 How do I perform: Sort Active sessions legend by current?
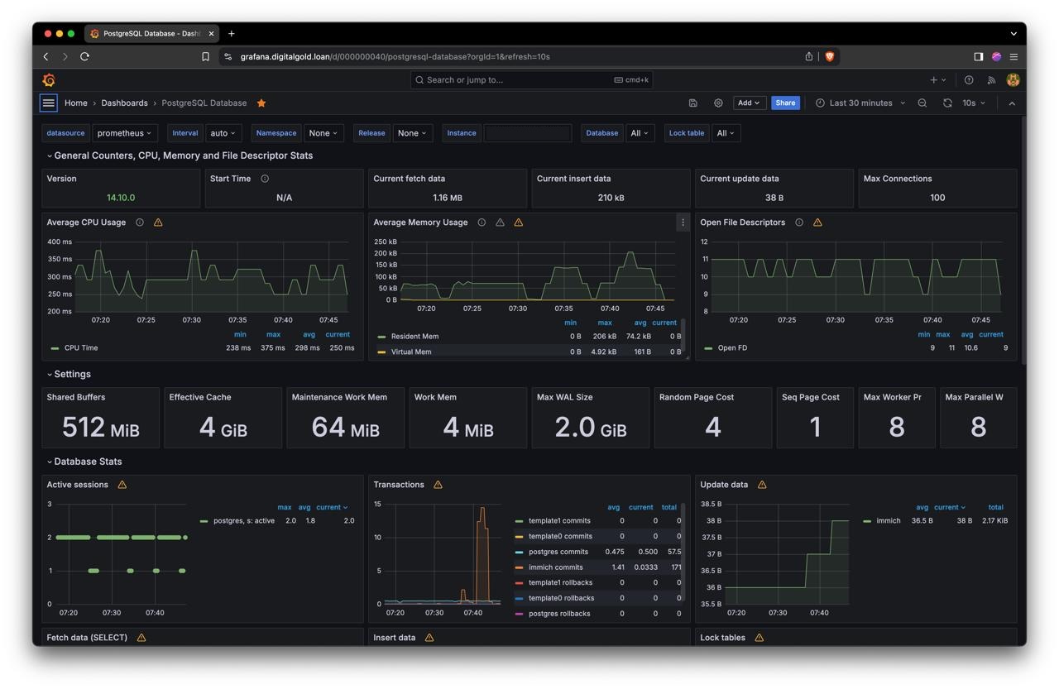[x=332, y=507]
